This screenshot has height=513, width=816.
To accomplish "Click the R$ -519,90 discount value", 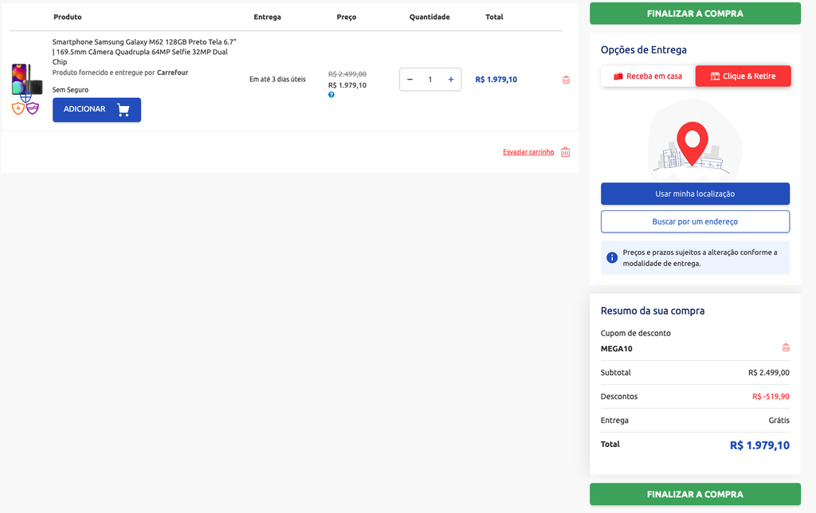I will click(x=771, y=397).
